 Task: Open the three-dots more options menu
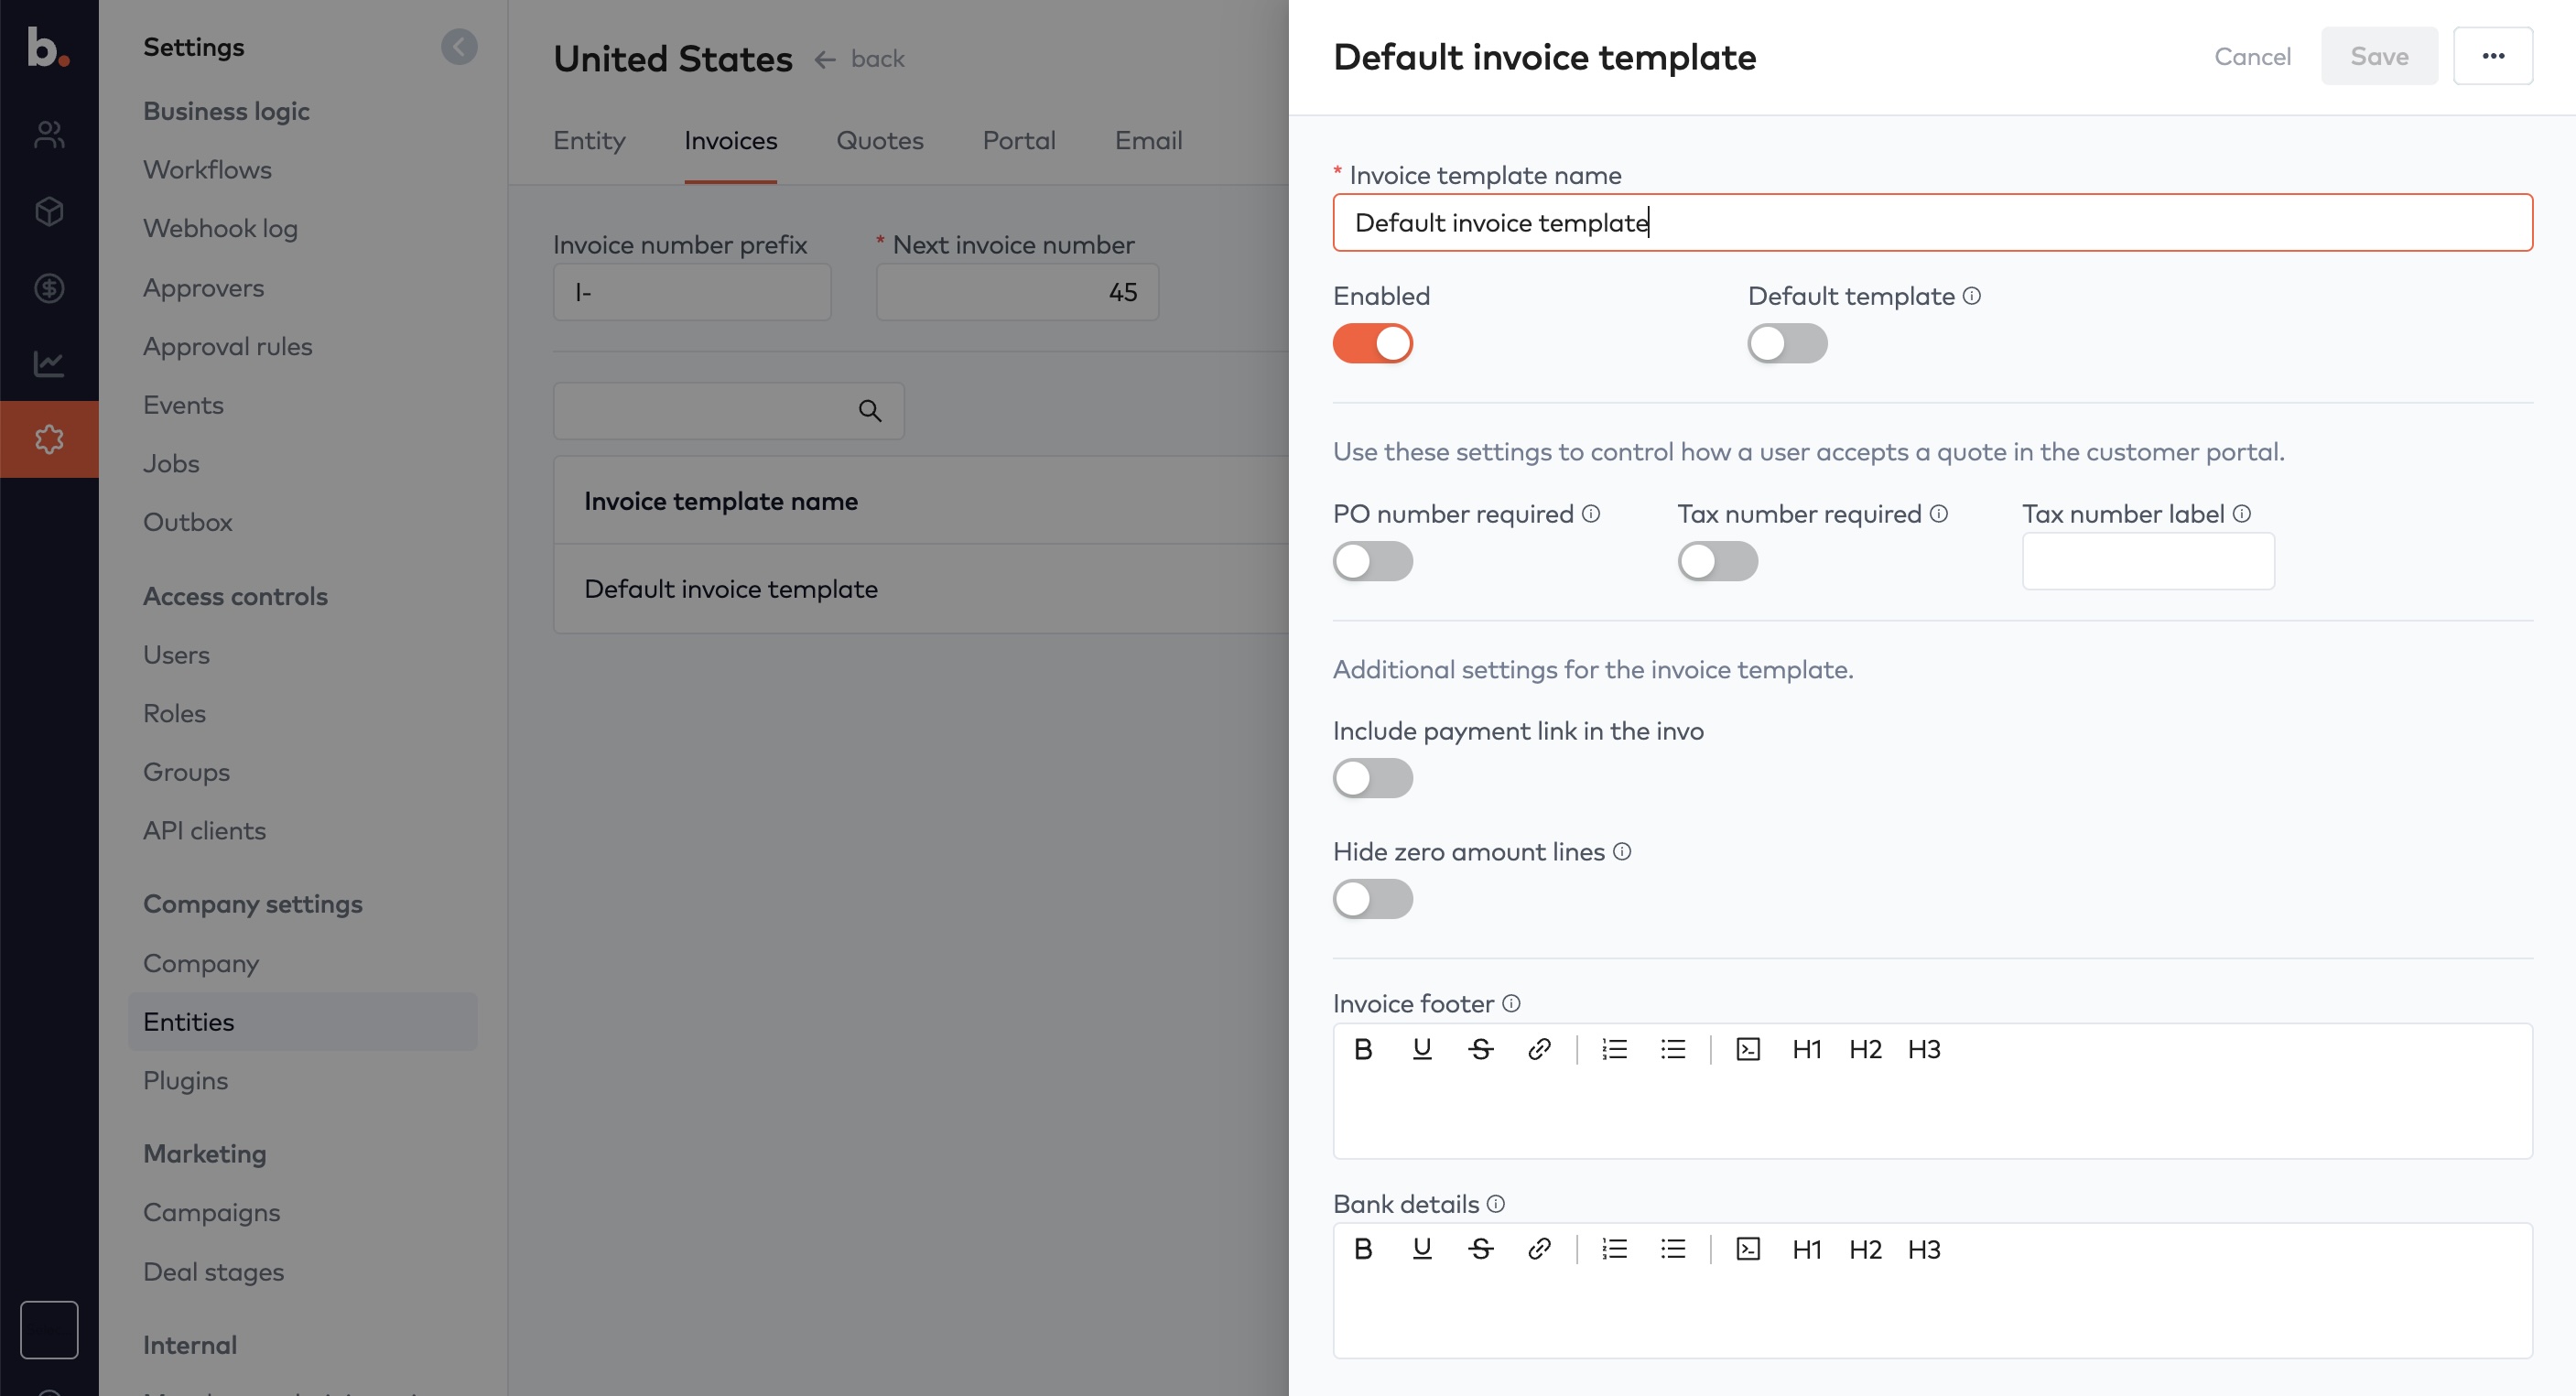2492,56
